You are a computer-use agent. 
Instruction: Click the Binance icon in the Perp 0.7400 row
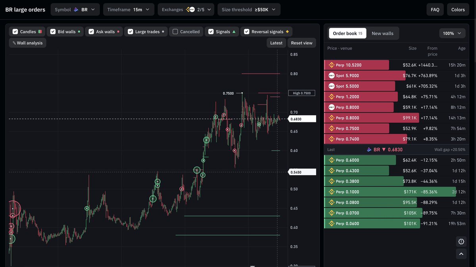[332, 139]
